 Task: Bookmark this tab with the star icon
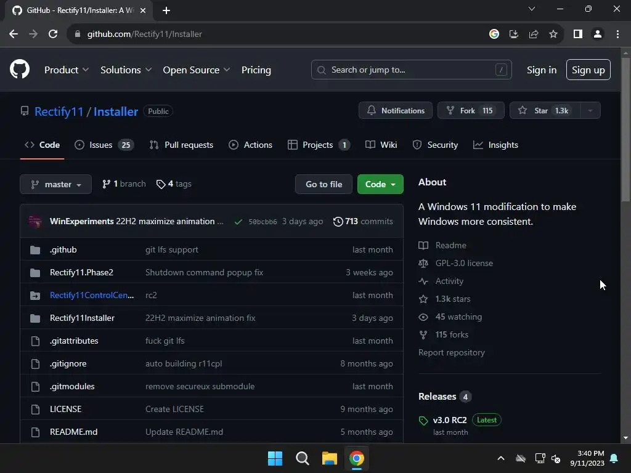tap(553, 34)
